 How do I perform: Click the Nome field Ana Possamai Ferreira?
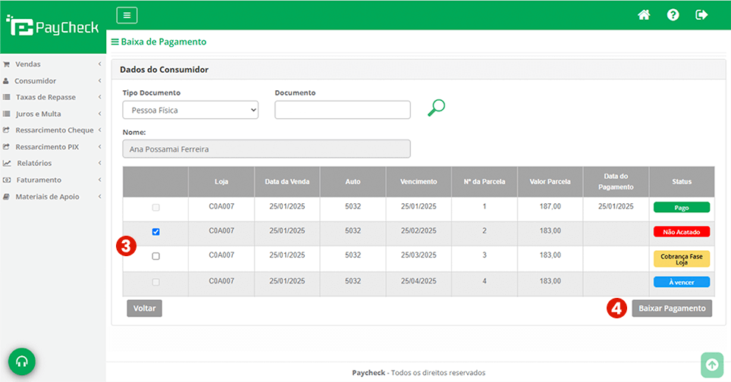[x=267, y=149]
